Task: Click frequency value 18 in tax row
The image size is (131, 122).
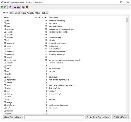Action: [x=46, y=21]
